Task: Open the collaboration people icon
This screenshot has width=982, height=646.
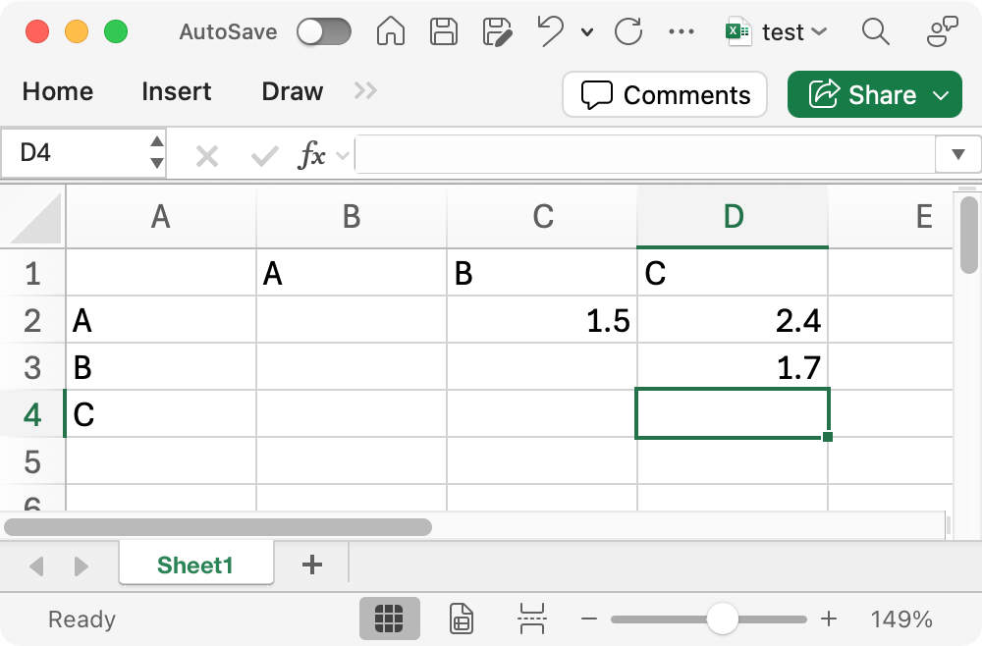Action: [943, 31]
